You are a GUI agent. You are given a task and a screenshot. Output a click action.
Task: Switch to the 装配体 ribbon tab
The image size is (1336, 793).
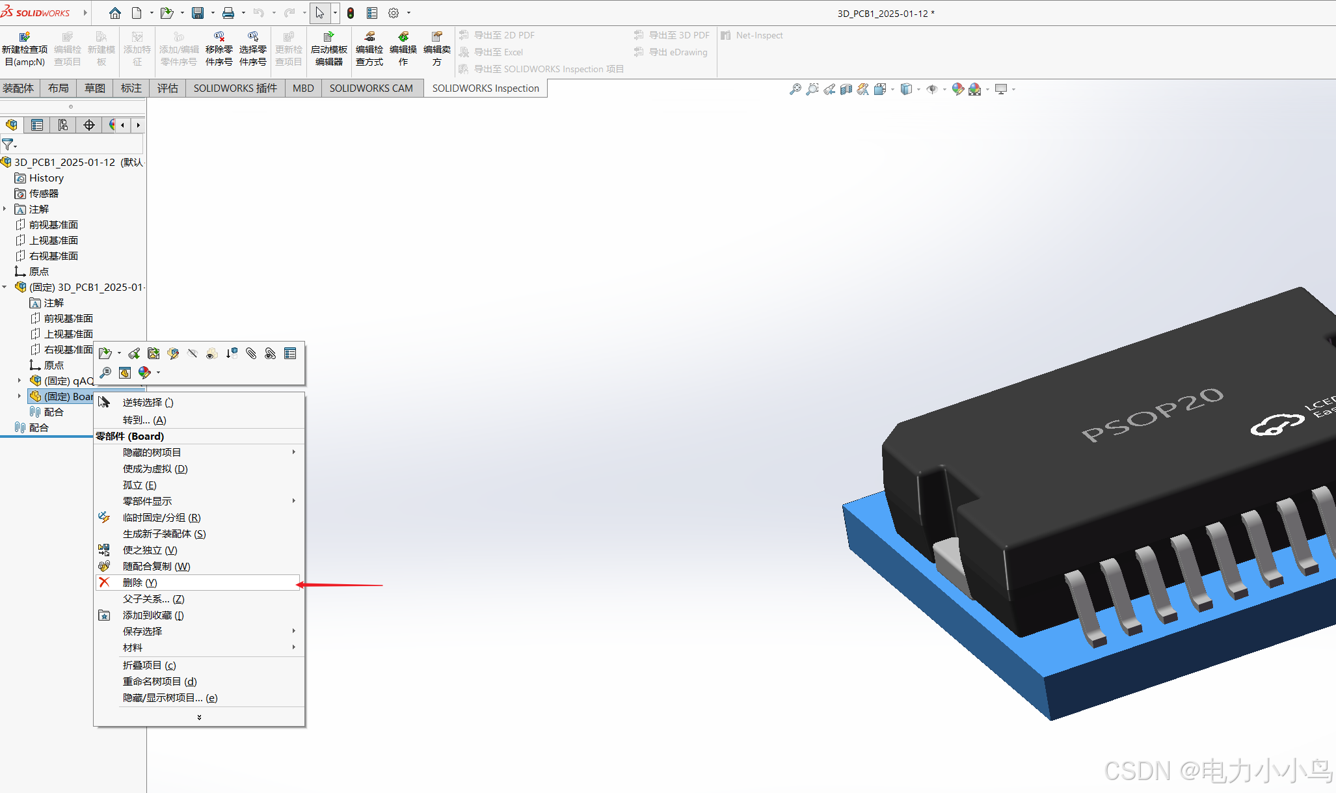pos(19,88)
